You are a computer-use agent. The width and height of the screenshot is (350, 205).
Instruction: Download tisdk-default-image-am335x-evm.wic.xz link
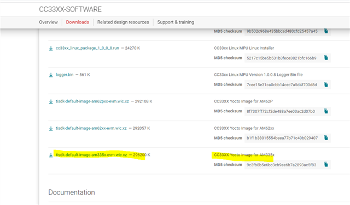click(91, 155)
